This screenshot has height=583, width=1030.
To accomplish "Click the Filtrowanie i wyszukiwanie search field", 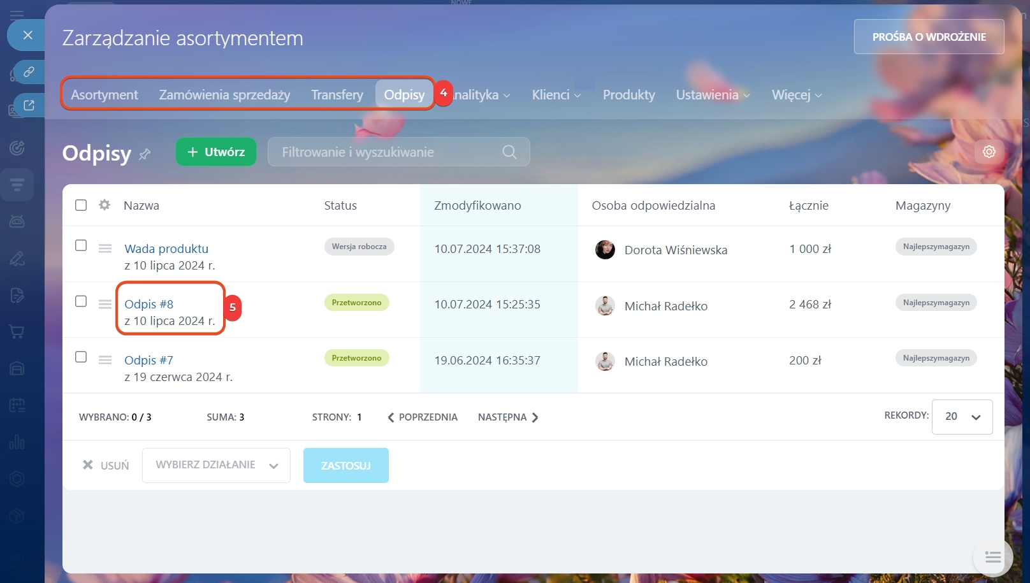I will pyautogui.click(x=398, y=152).
